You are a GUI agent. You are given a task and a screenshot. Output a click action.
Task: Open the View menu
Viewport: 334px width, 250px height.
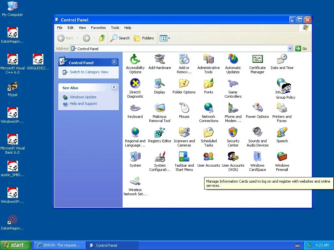(x=82, y=28)
